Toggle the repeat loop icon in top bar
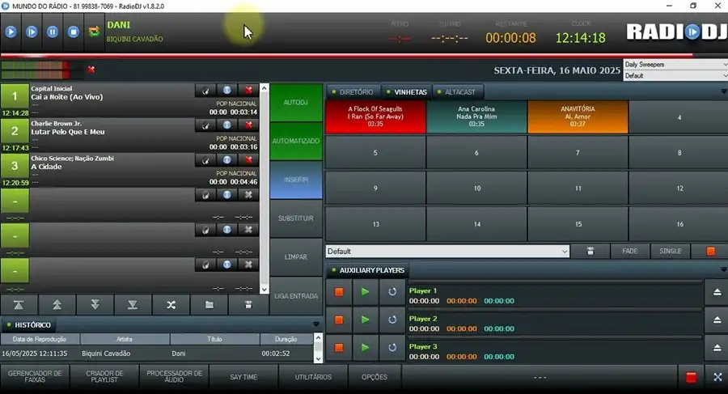 coord(95,32)
